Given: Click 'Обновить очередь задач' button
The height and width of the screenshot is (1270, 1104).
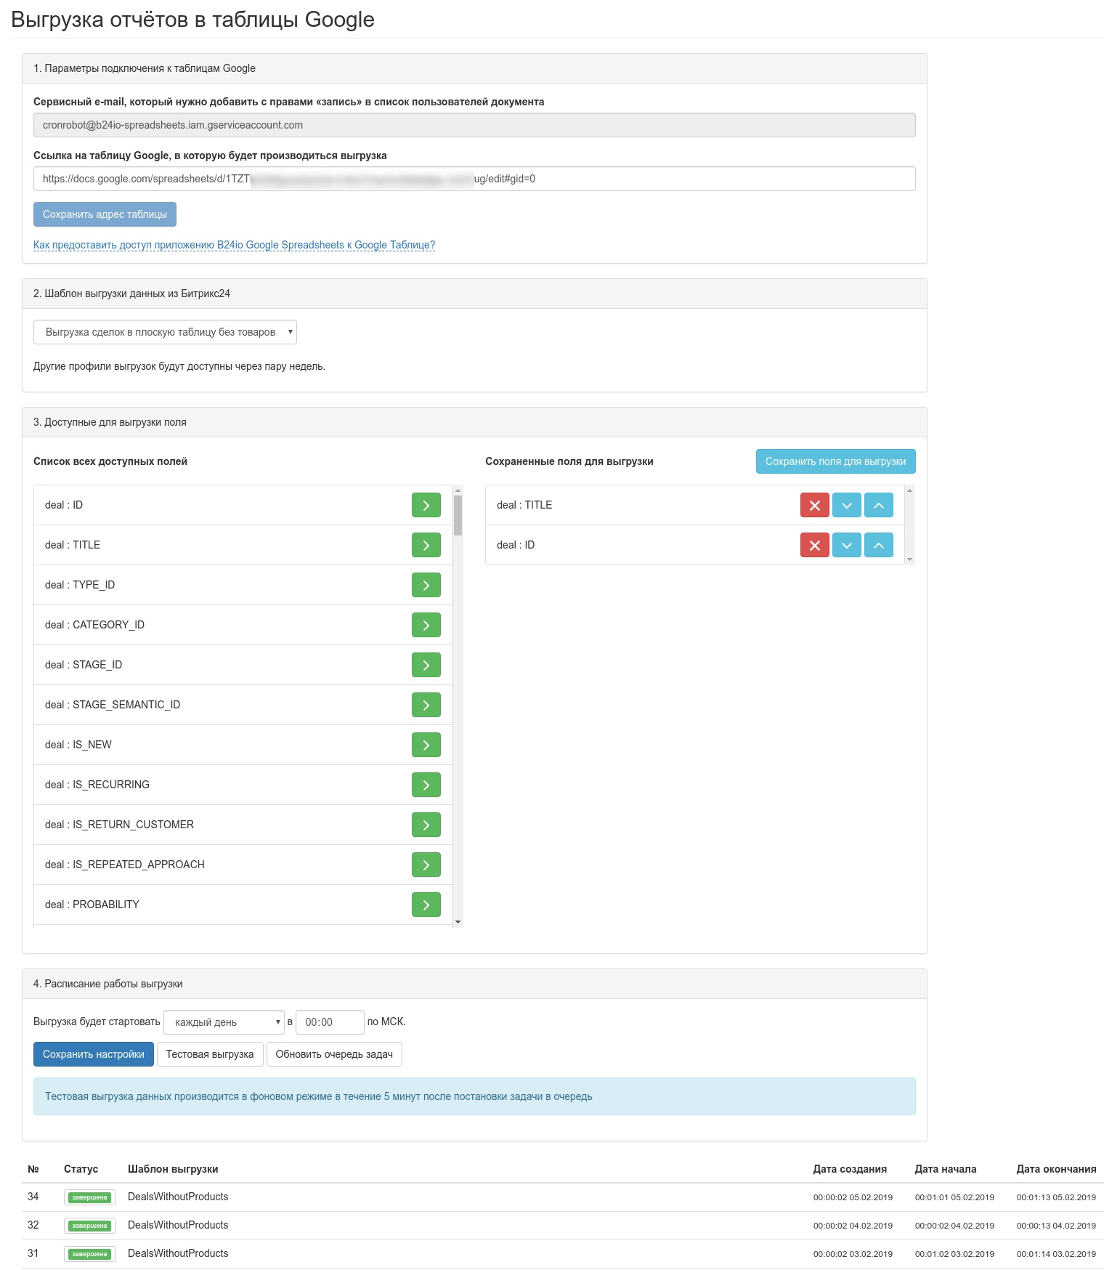Looking at the screenshot, I should 334,1054.
